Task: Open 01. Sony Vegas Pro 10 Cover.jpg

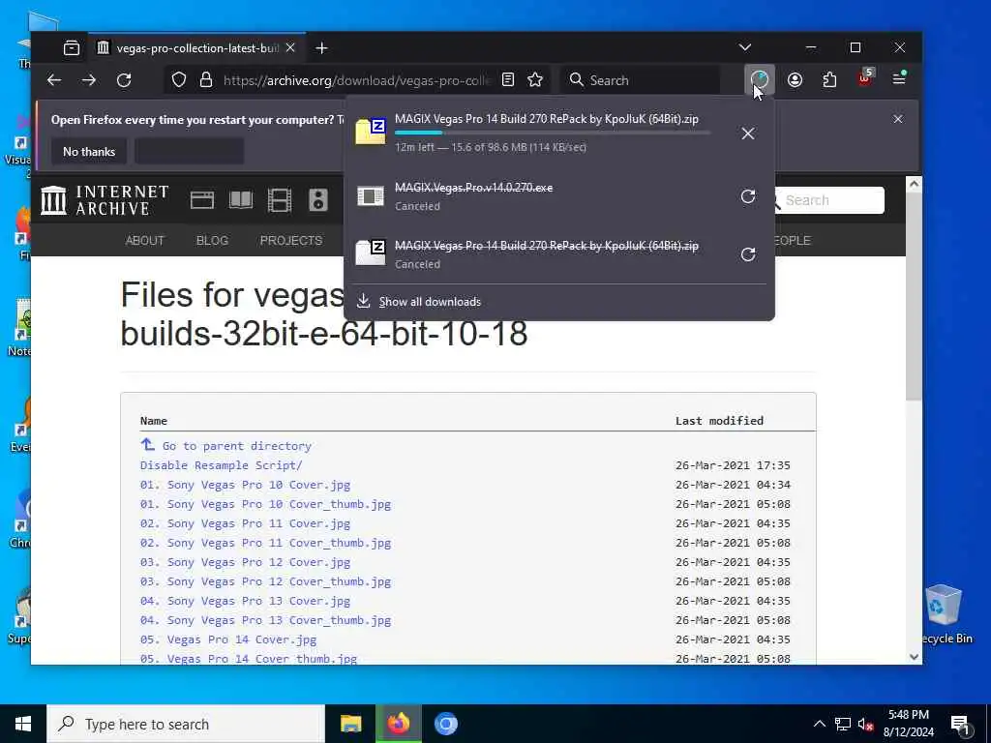Action: point(245,486)
